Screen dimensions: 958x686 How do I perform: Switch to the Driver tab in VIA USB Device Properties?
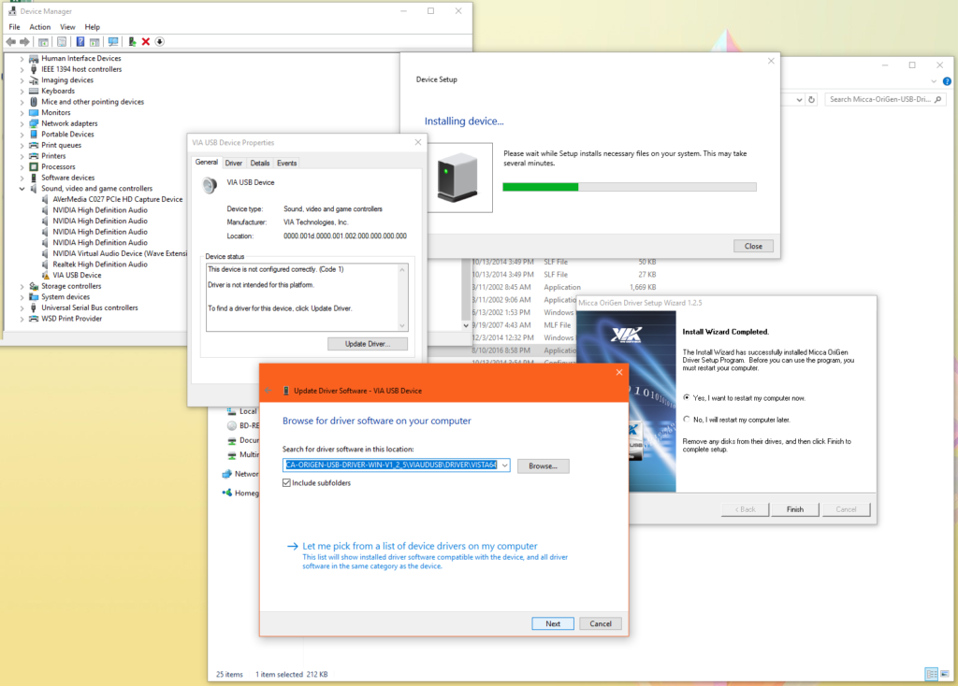[x=233, y=163]
